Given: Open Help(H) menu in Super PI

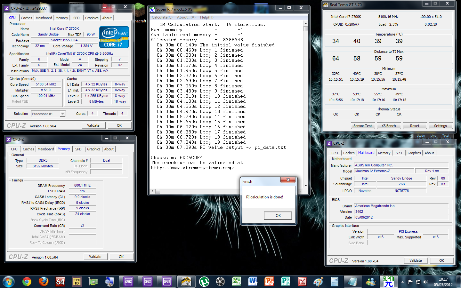Looking at the screenshot, I should pyautogui.click(x=207, y=17).
